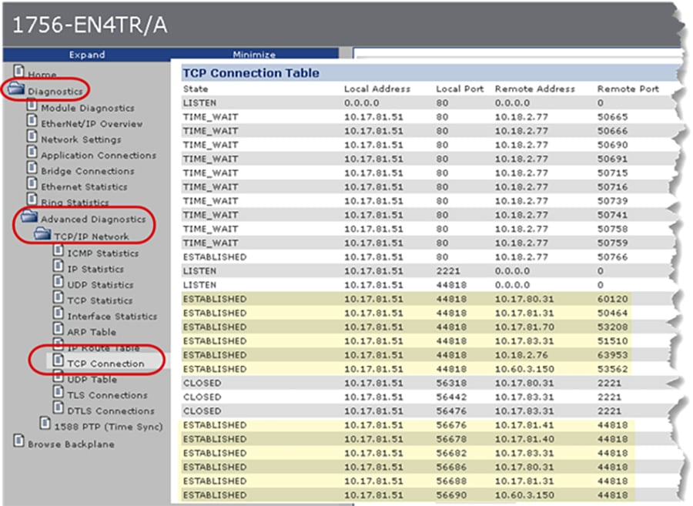This screenshot has width=693, height=506.
Task: Open the ARP Table link
Action: click(x=92, y=332)
